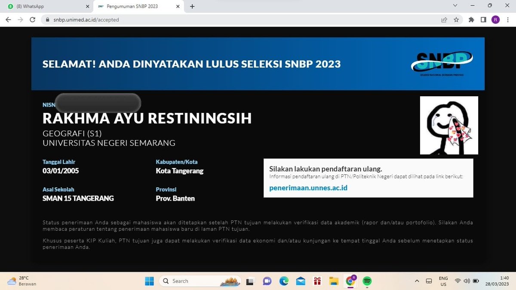Click the name RAKHMA AYU RESTININGSIH
Image resolution: width=516 pixels, height=290 pixels.
click(x=147, y=119)
